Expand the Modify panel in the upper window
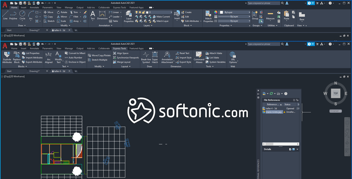 65,26
